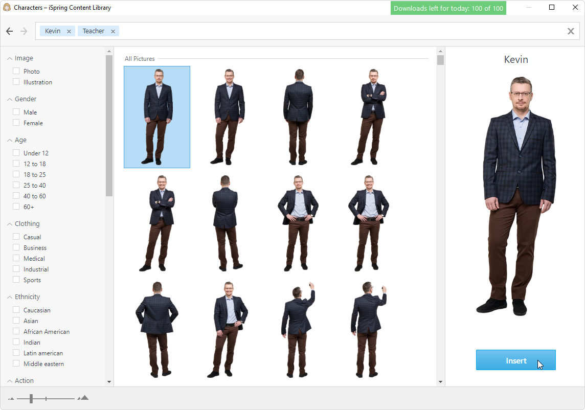Insert the selected Kevin picture
The image size is (585, 410).
(515, 360)
